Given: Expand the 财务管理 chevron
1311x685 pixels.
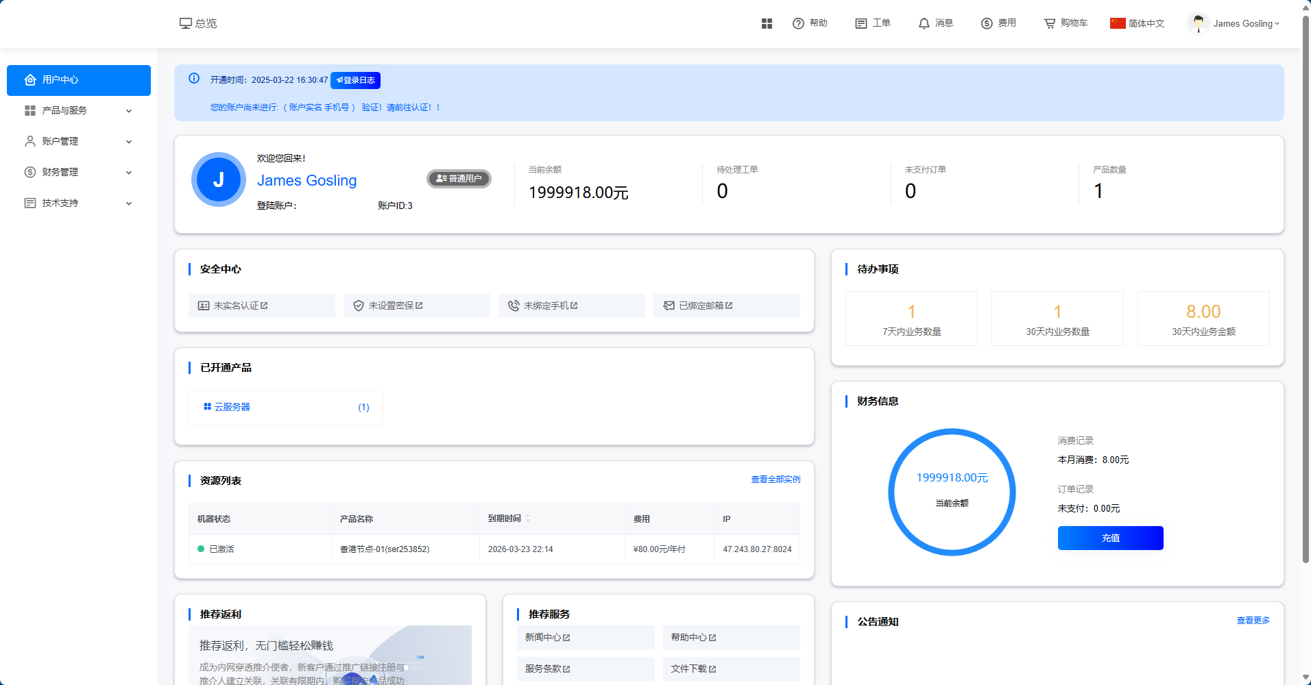Looking at the screenshot, I should pos(129,173).
